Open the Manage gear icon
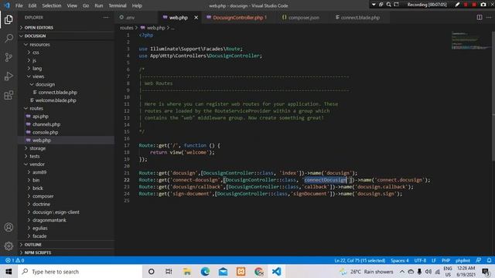This screenshot has height=278, width=495. coord(9,246)
